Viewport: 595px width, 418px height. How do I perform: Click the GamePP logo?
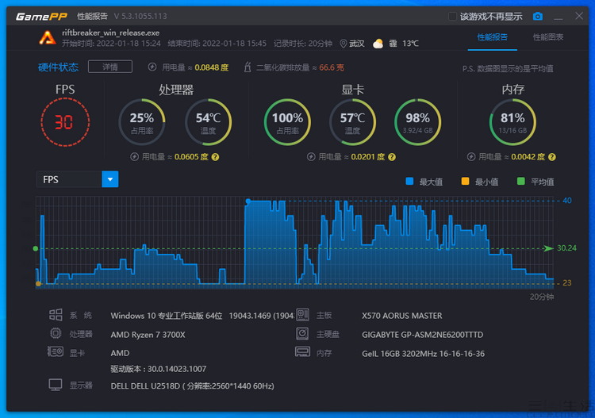(41, 17)
